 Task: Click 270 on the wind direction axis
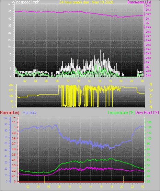[x=11, y=91]
